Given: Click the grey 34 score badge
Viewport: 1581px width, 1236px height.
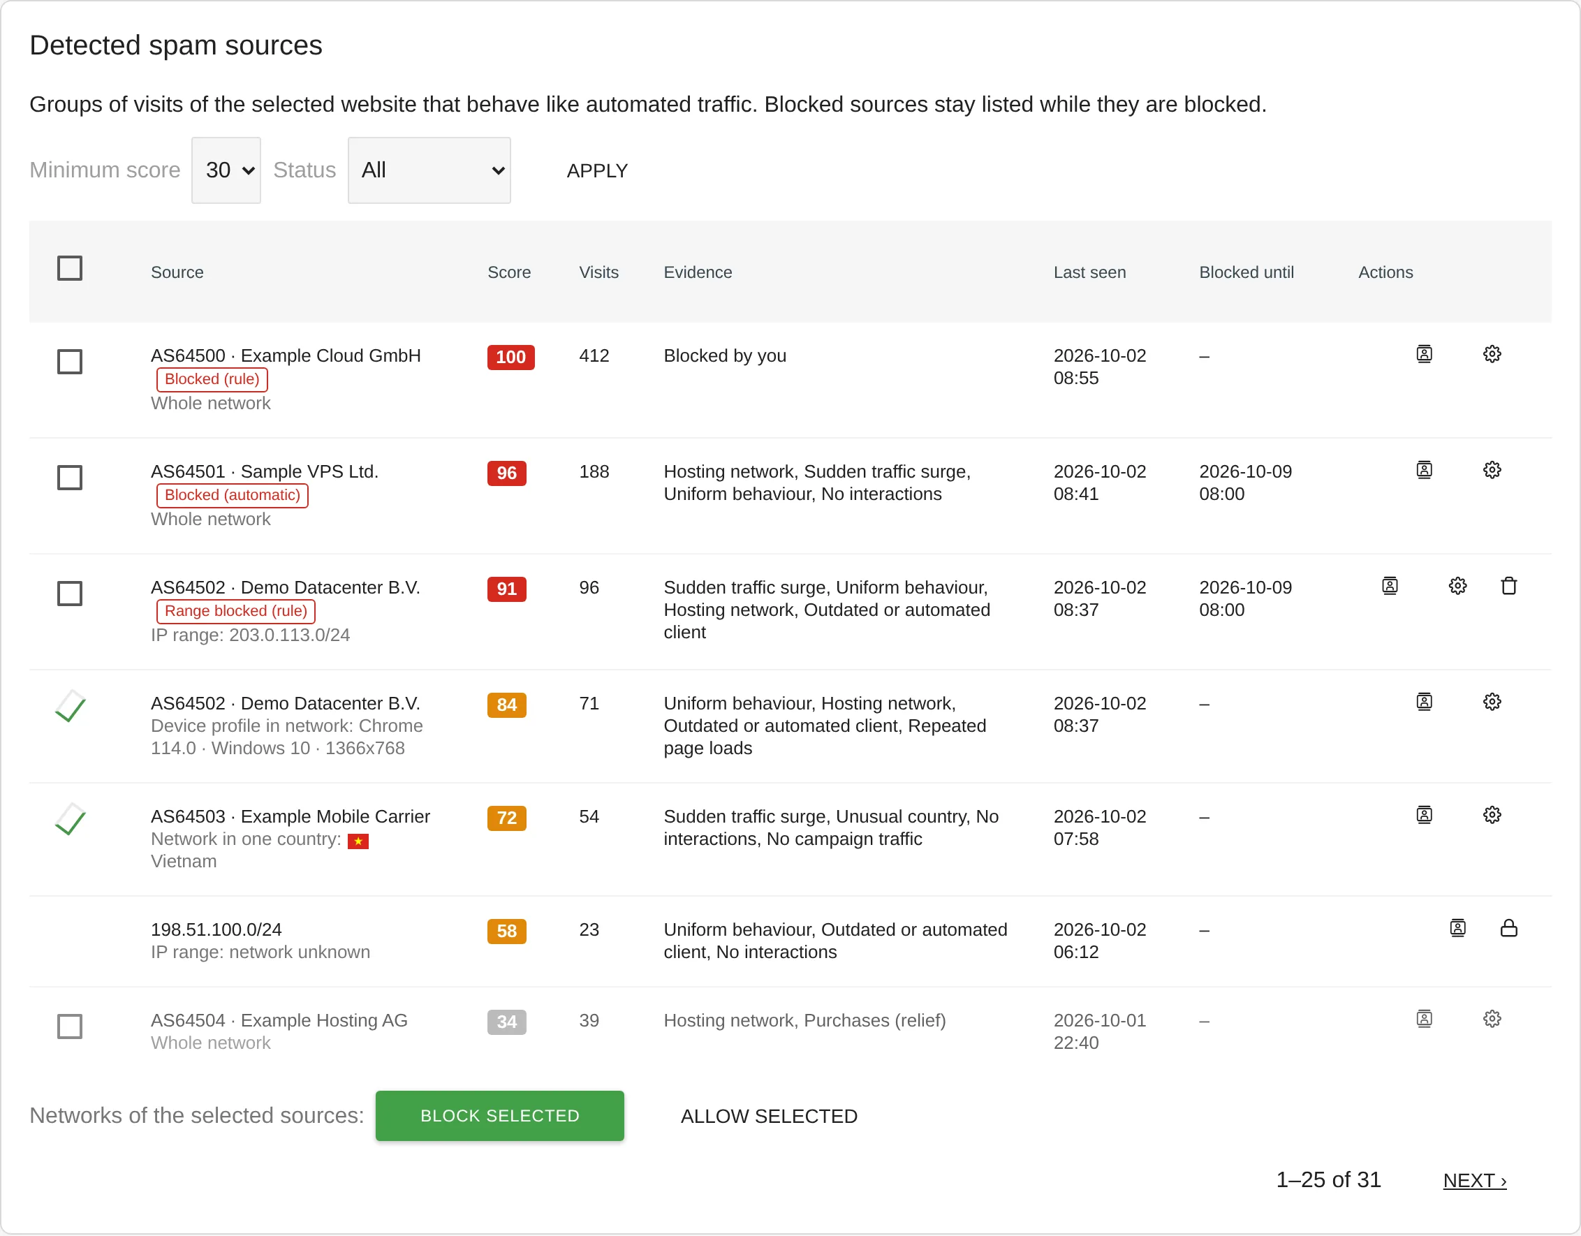Looking at the screenshot, I should pos(507,1022).
